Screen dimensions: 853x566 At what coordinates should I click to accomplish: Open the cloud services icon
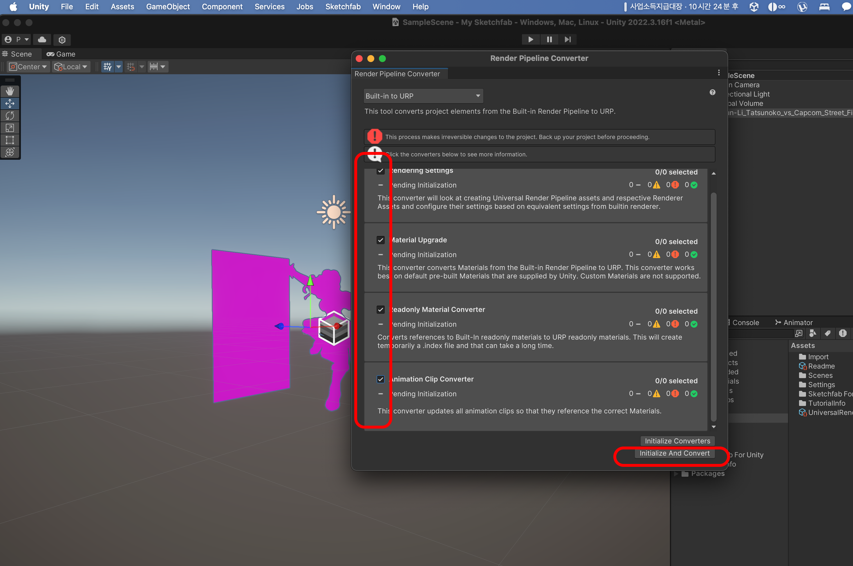pyautogui.click(x=42, y=39)
